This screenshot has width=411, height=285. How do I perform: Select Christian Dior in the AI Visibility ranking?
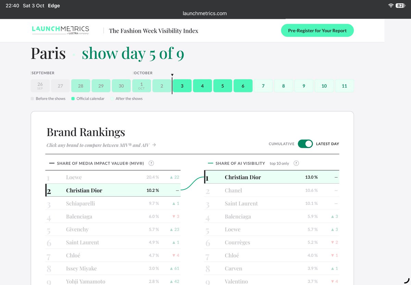(272, 177)
